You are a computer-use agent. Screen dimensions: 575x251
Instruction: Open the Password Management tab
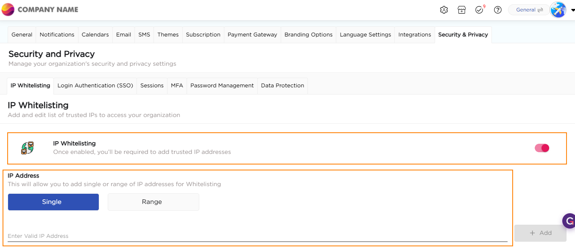222,86
